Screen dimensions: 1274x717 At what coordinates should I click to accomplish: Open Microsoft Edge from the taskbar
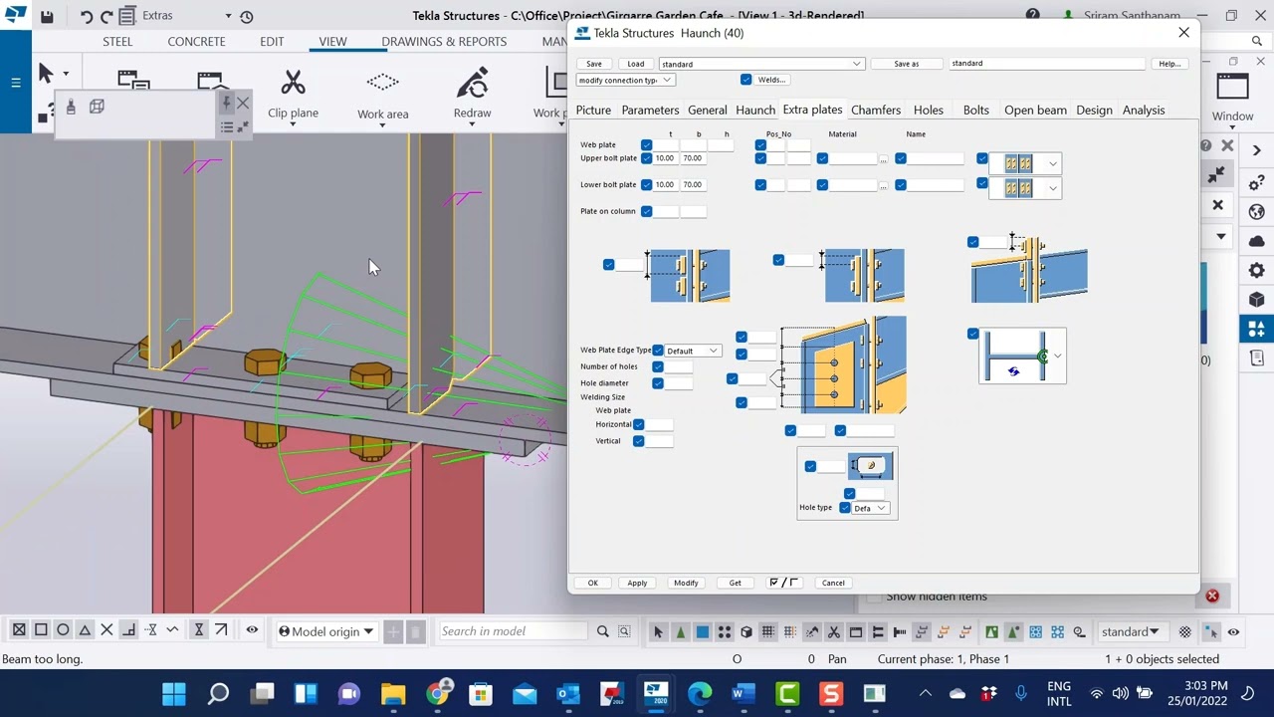coord(700,693)
